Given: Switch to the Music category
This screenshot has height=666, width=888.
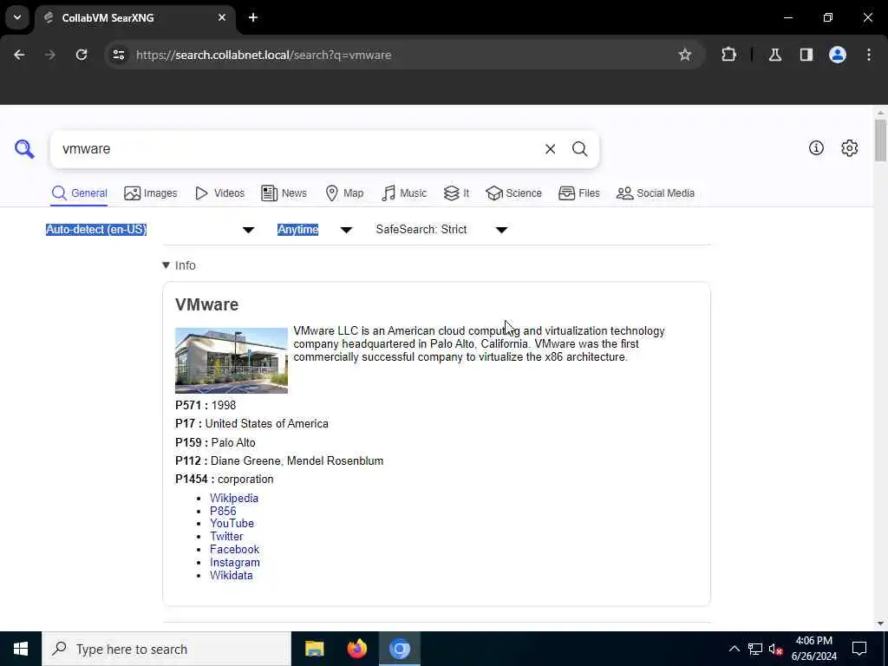Looking at the screenshot, I should tap(404, 193).
